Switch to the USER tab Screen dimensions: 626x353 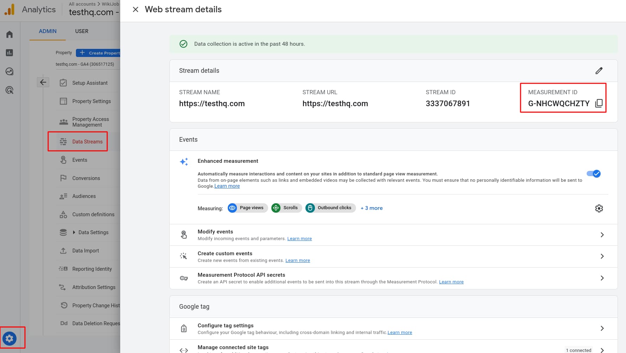(82, 31)
